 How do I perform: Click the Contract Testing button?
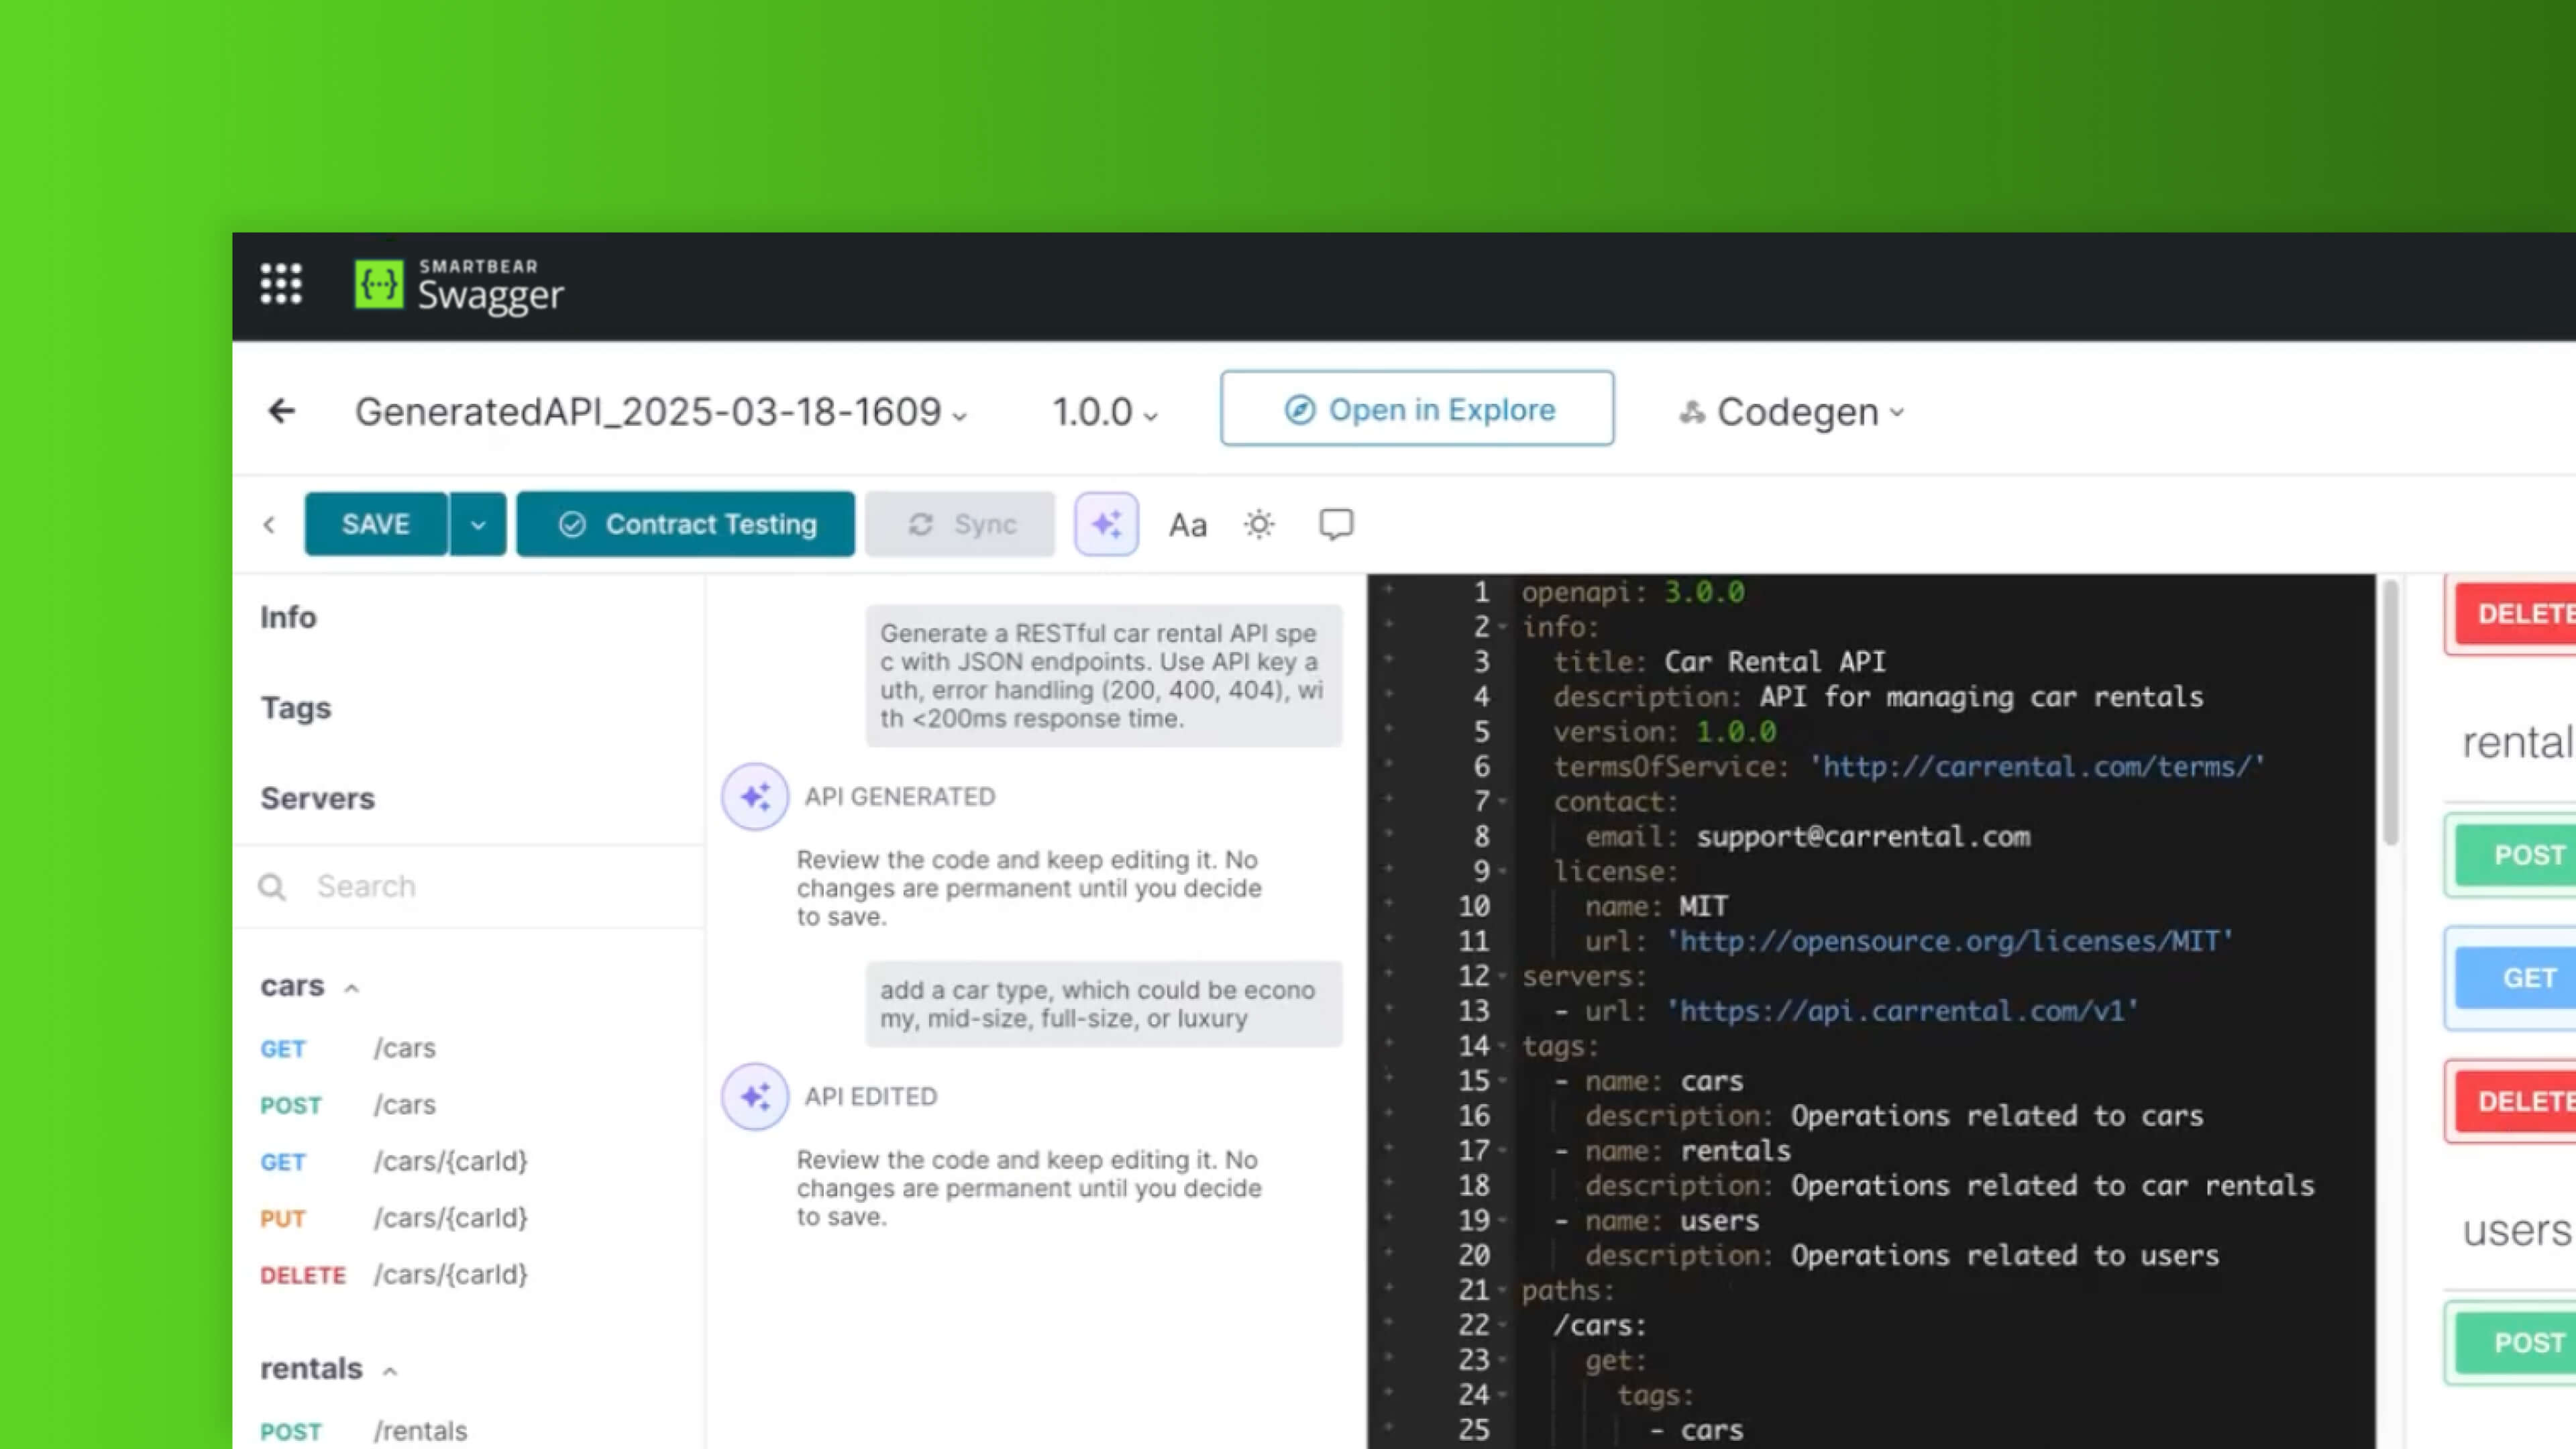pyautogui.click(x=686, y=524)
